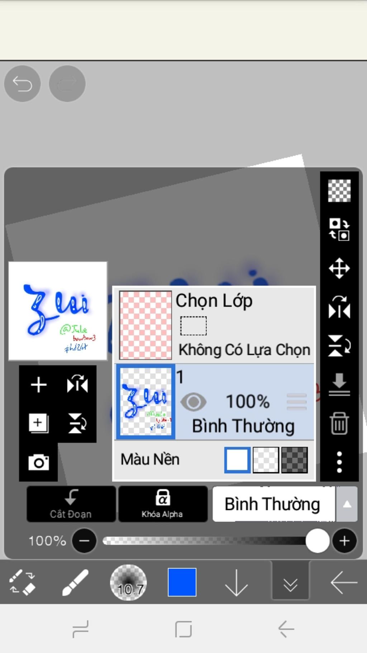Open the three-dots more options menu

[x=339, y=462]
